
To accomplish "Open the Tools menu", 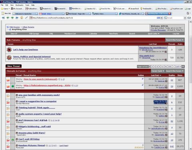I will [27, 5].
